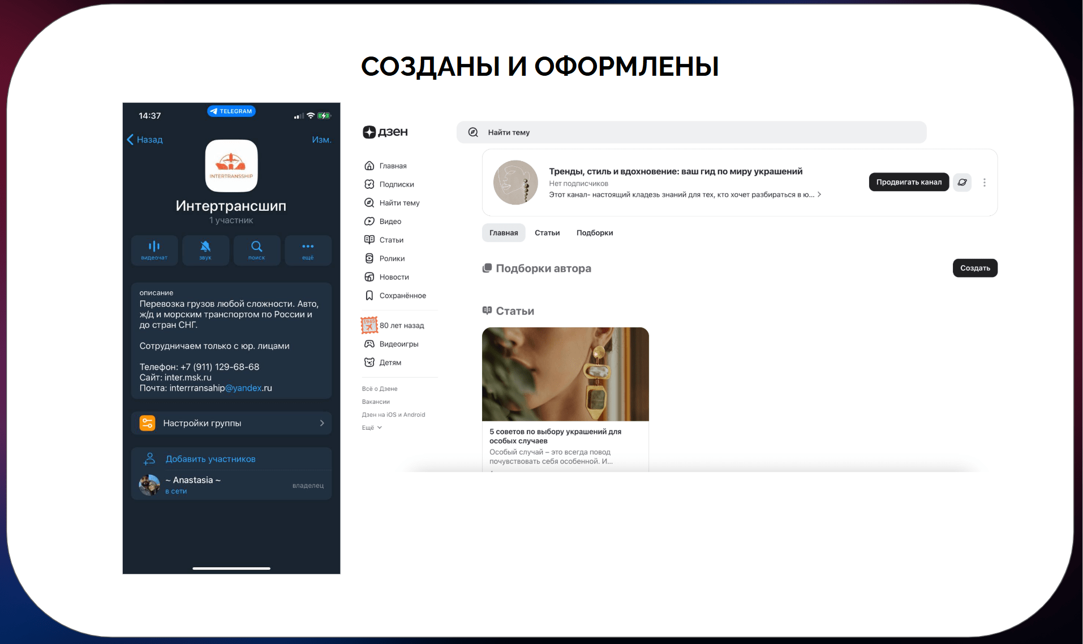The image size is (1083, 644).
Task: Click the Дзен logo
Action: (385, 132)
